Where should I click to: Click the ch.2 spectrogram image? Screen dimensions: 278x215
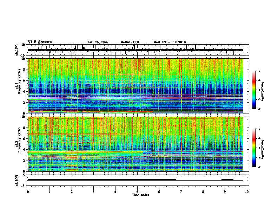(x=135, y=144)
